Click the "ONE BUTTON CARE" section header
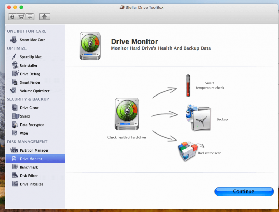 27,31
